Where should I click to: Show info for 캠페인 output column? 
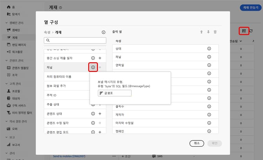pyautogui.click(x=209, y=131)
